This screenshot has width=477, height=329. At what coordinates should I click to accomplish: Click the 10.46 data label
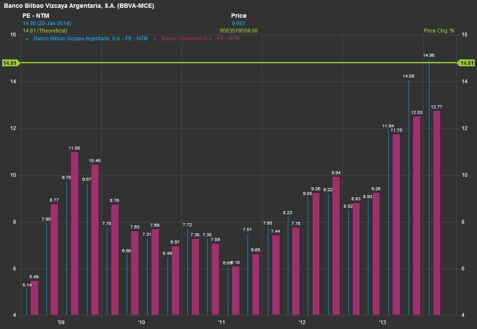[95, 161]
